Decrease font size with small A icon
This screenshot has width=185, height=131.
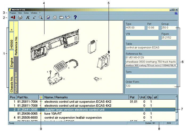tap(34, 18)
